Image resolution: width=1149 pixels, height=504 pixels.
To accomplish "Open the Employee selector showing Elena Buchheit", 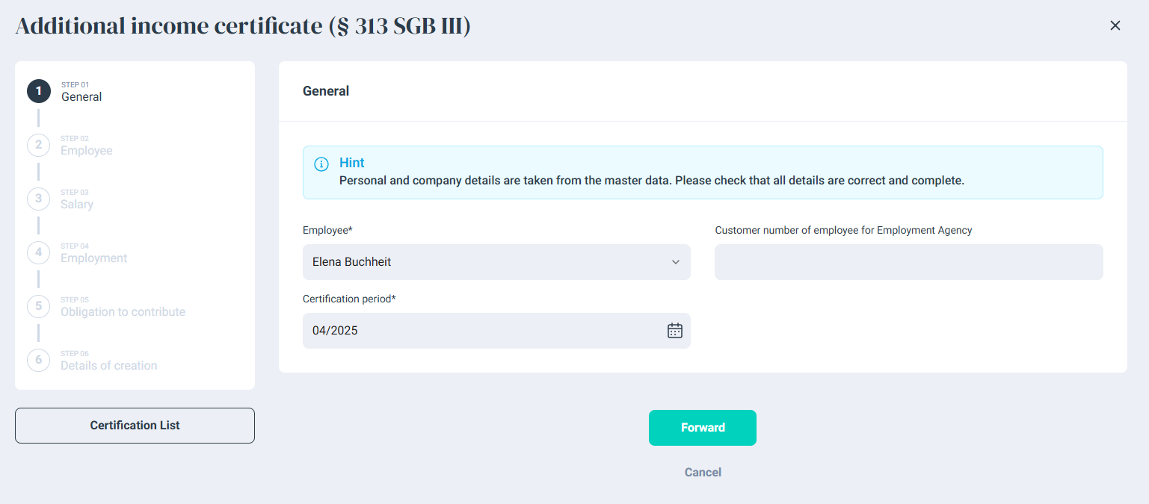I will [486, 262].
